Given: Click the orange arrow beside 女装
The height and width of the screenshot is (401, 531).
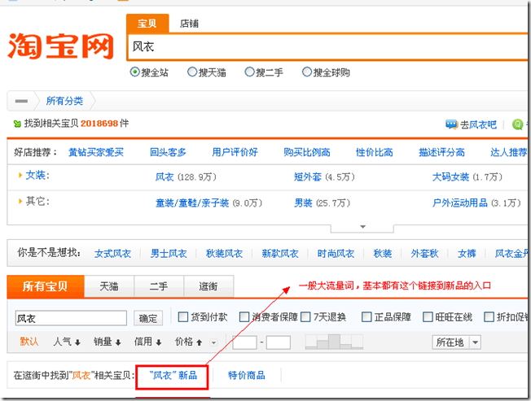Looking at the screenshot, I should (x=20, y=175).
